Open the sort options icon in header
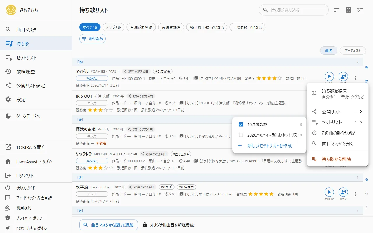The image size is (373, 233). click(x=337, y=10)
